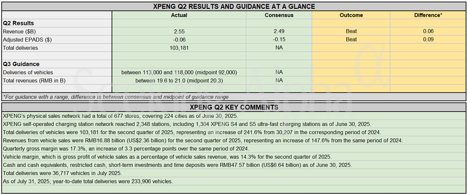Viewport: 467px width, 194px height.
Task: Select the Total revenues RMB guidance cell
Action: [x=179, y=80]
